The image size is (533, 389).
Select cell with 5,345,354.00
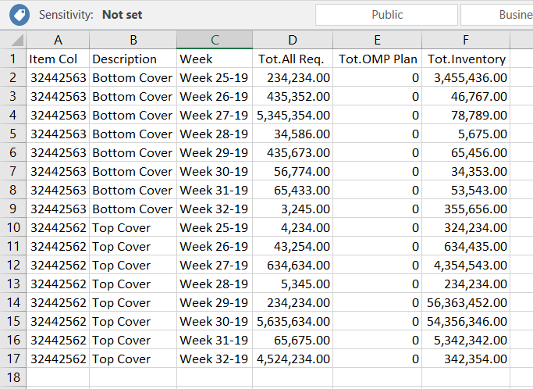click(293, 115)
